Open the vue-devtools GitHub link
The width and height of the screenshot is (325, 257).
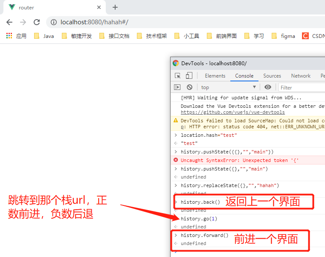(x=233, y=112)
